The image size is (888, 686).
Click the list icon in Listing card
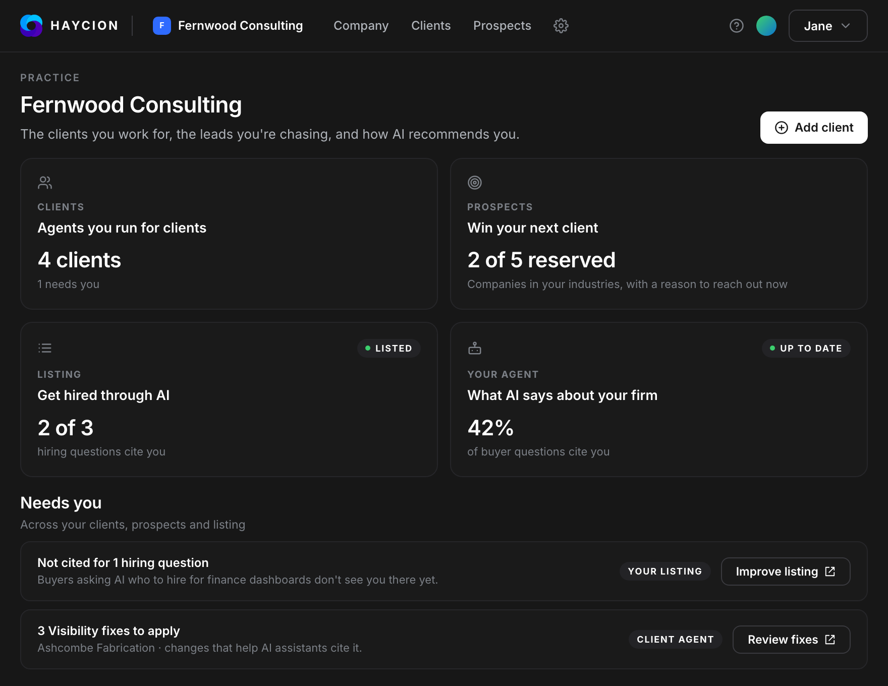point(45,348)
